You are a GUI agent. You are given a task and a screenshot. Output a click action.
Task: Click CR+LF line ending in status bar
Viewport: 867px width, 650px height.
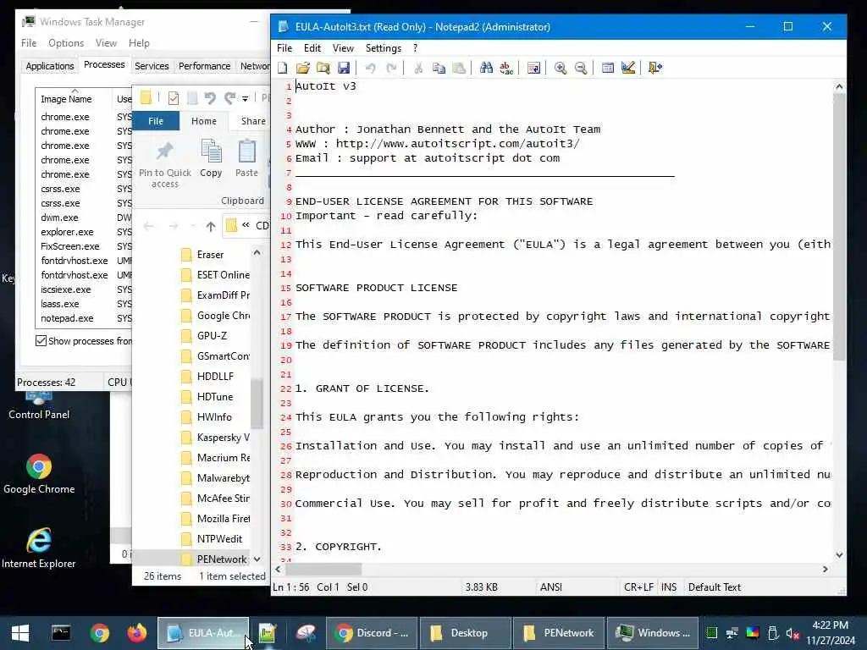coord(638,587)
